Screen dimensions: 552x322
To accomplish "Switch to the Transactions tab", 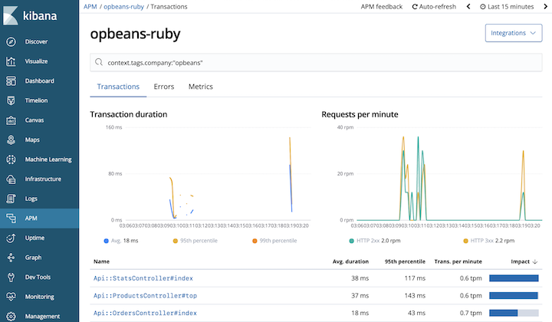I will click(x=118, y=87).
